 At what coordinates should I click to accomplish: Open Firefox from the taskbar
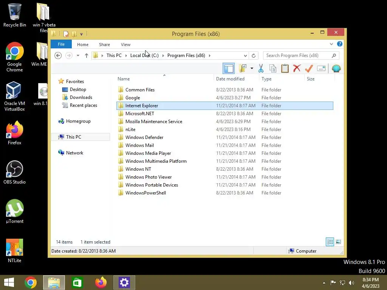click(x=101, y=282)
